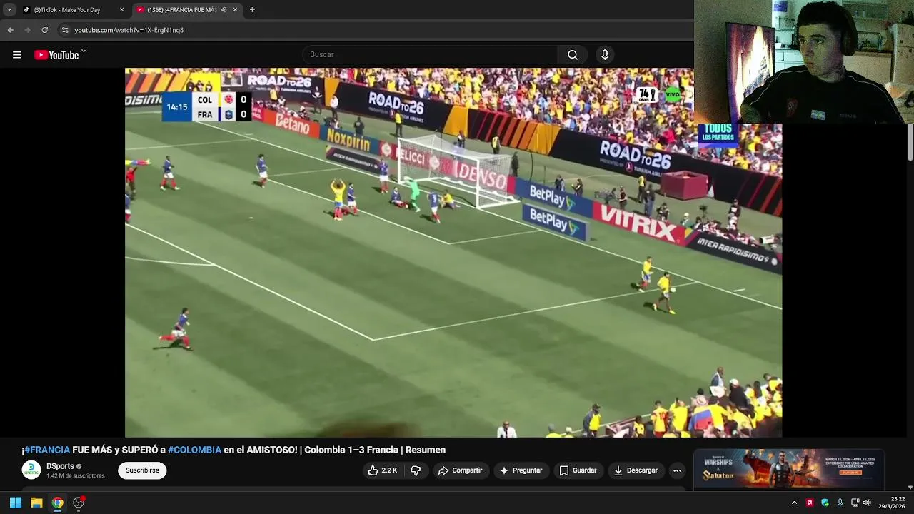The image size is (914, 514).
Task: Save the video with Guardar
Action: tap(578, 470)
